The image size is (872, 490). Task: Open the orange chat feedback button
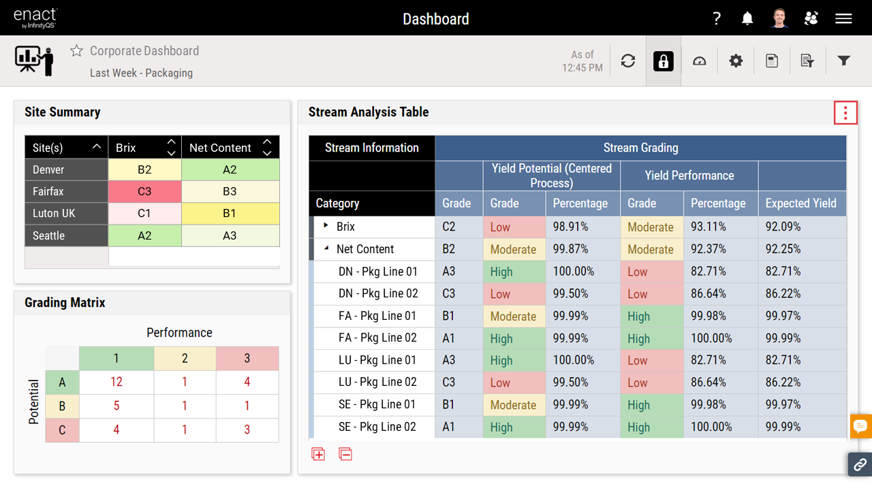(x=860, y=426)
